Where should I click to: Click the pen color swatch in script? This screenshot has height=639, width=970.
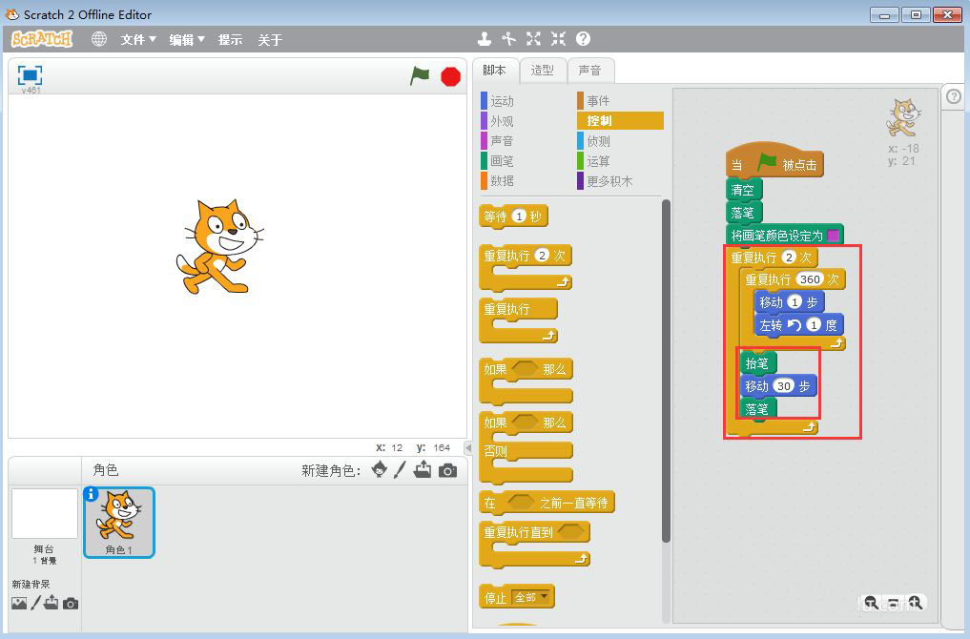tap(833, 235)
